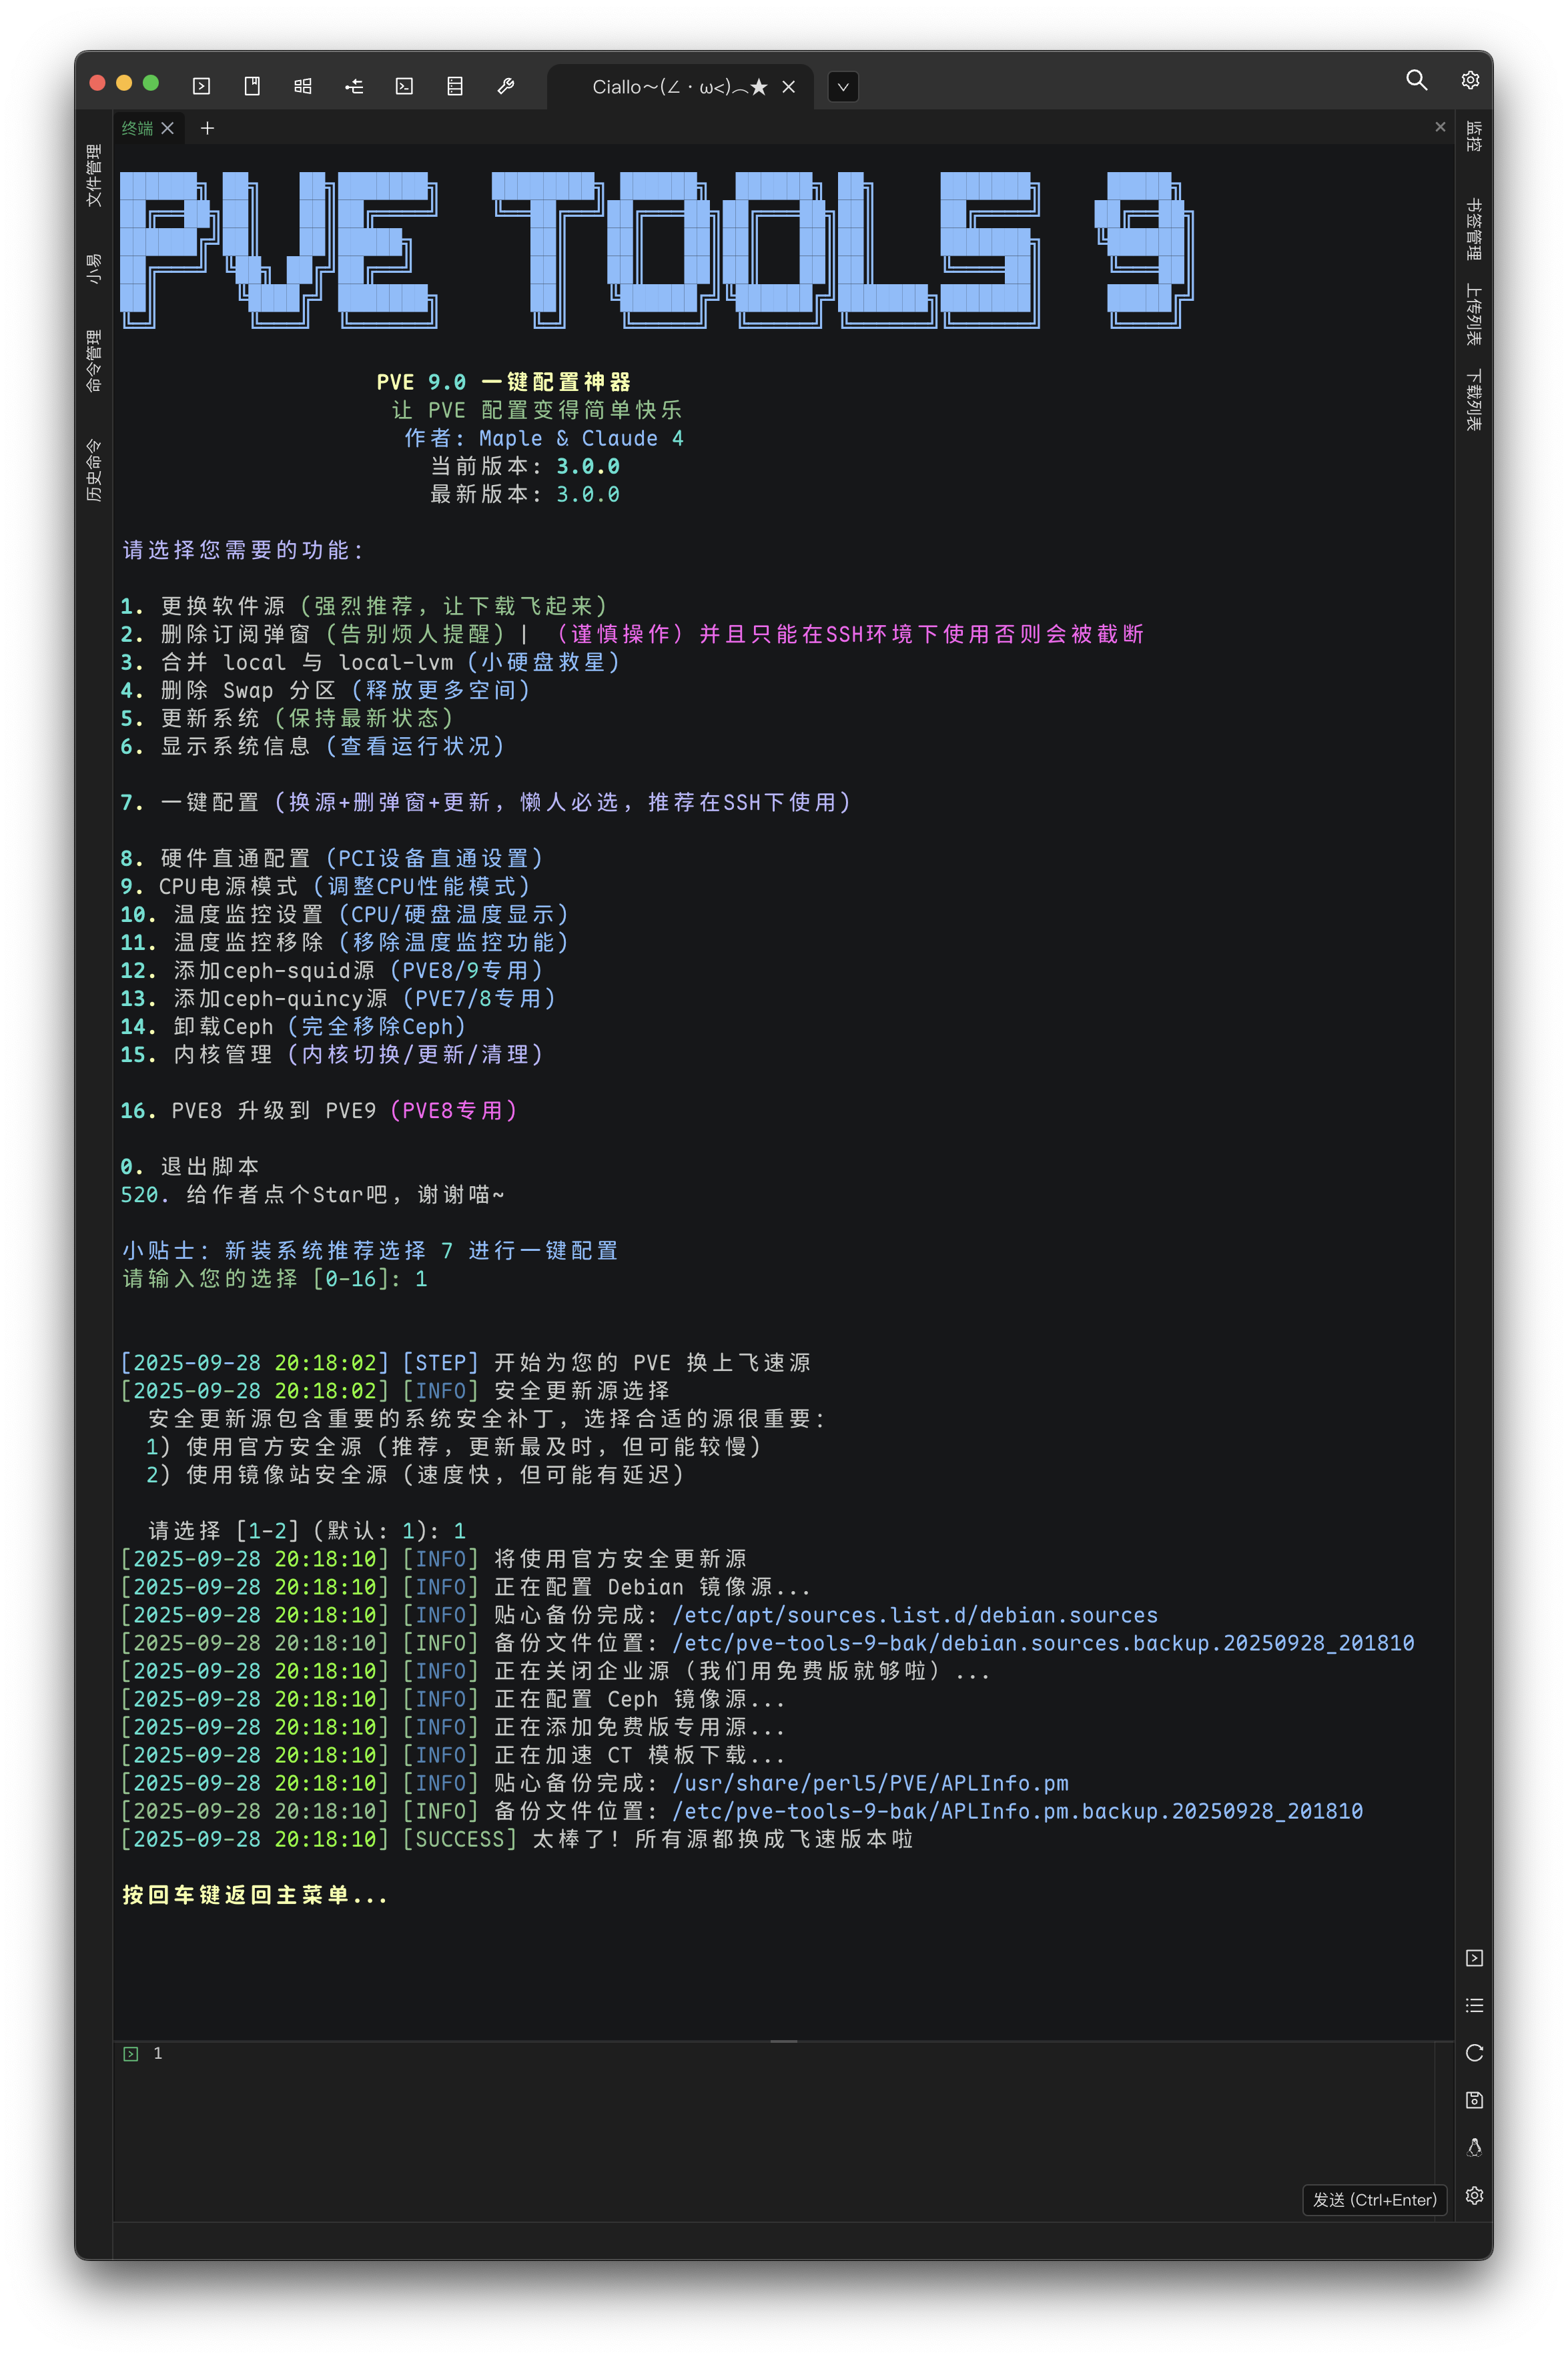Close the terminal panel with the gray X

point(1440,127)
